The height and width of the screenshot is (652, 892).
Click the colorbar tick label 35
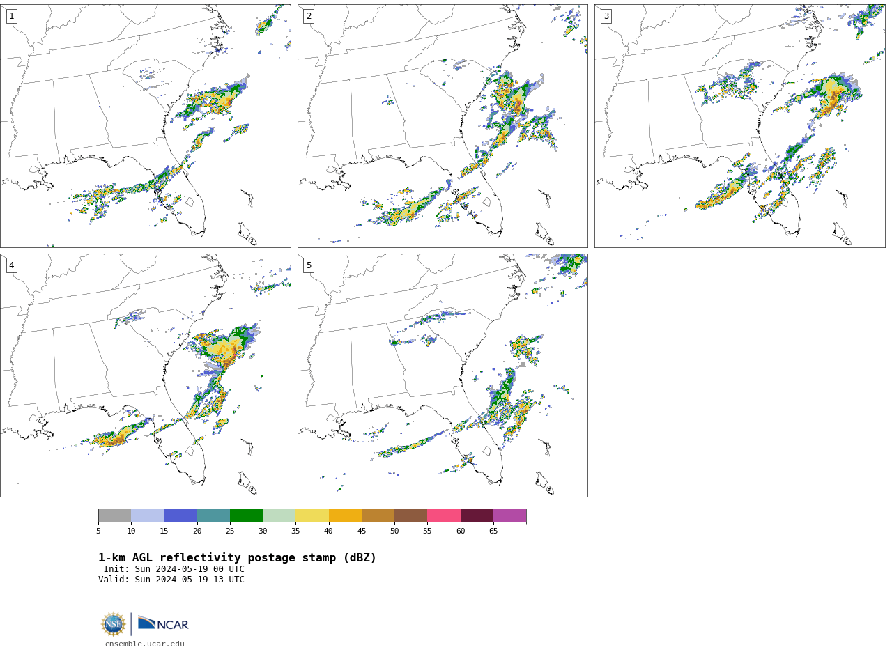(295, 531)
